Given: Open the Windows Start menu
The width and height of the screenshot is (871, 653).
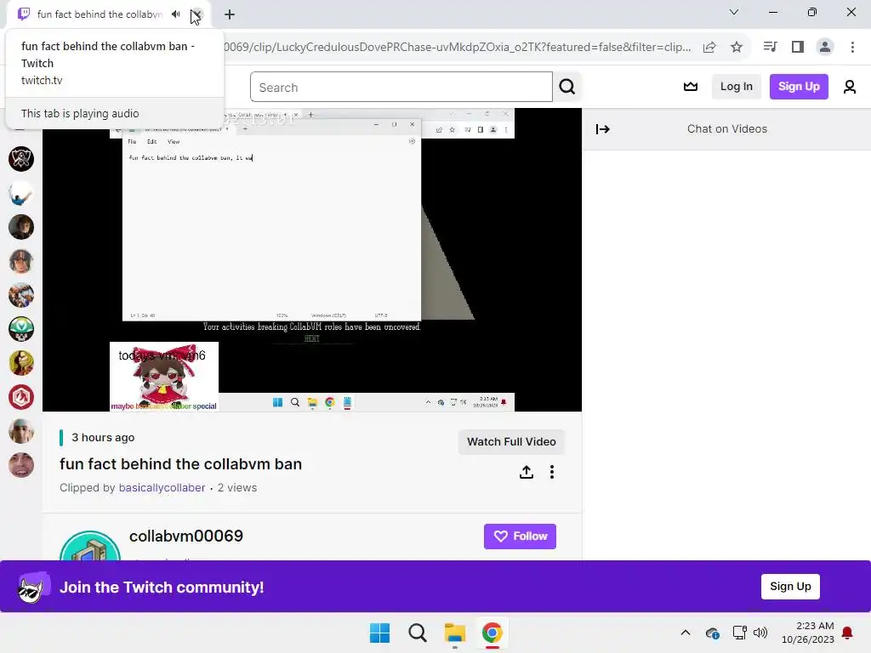Looking at the screenshot, I should pos(380,633).
